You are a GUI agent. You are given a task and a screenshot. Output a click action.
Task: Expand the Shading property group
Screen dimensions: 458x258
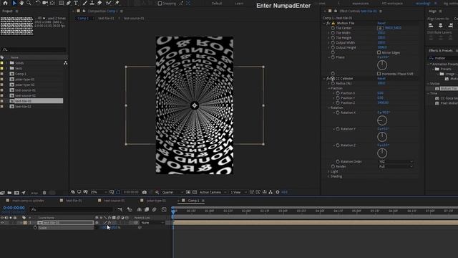click(328, 176)
